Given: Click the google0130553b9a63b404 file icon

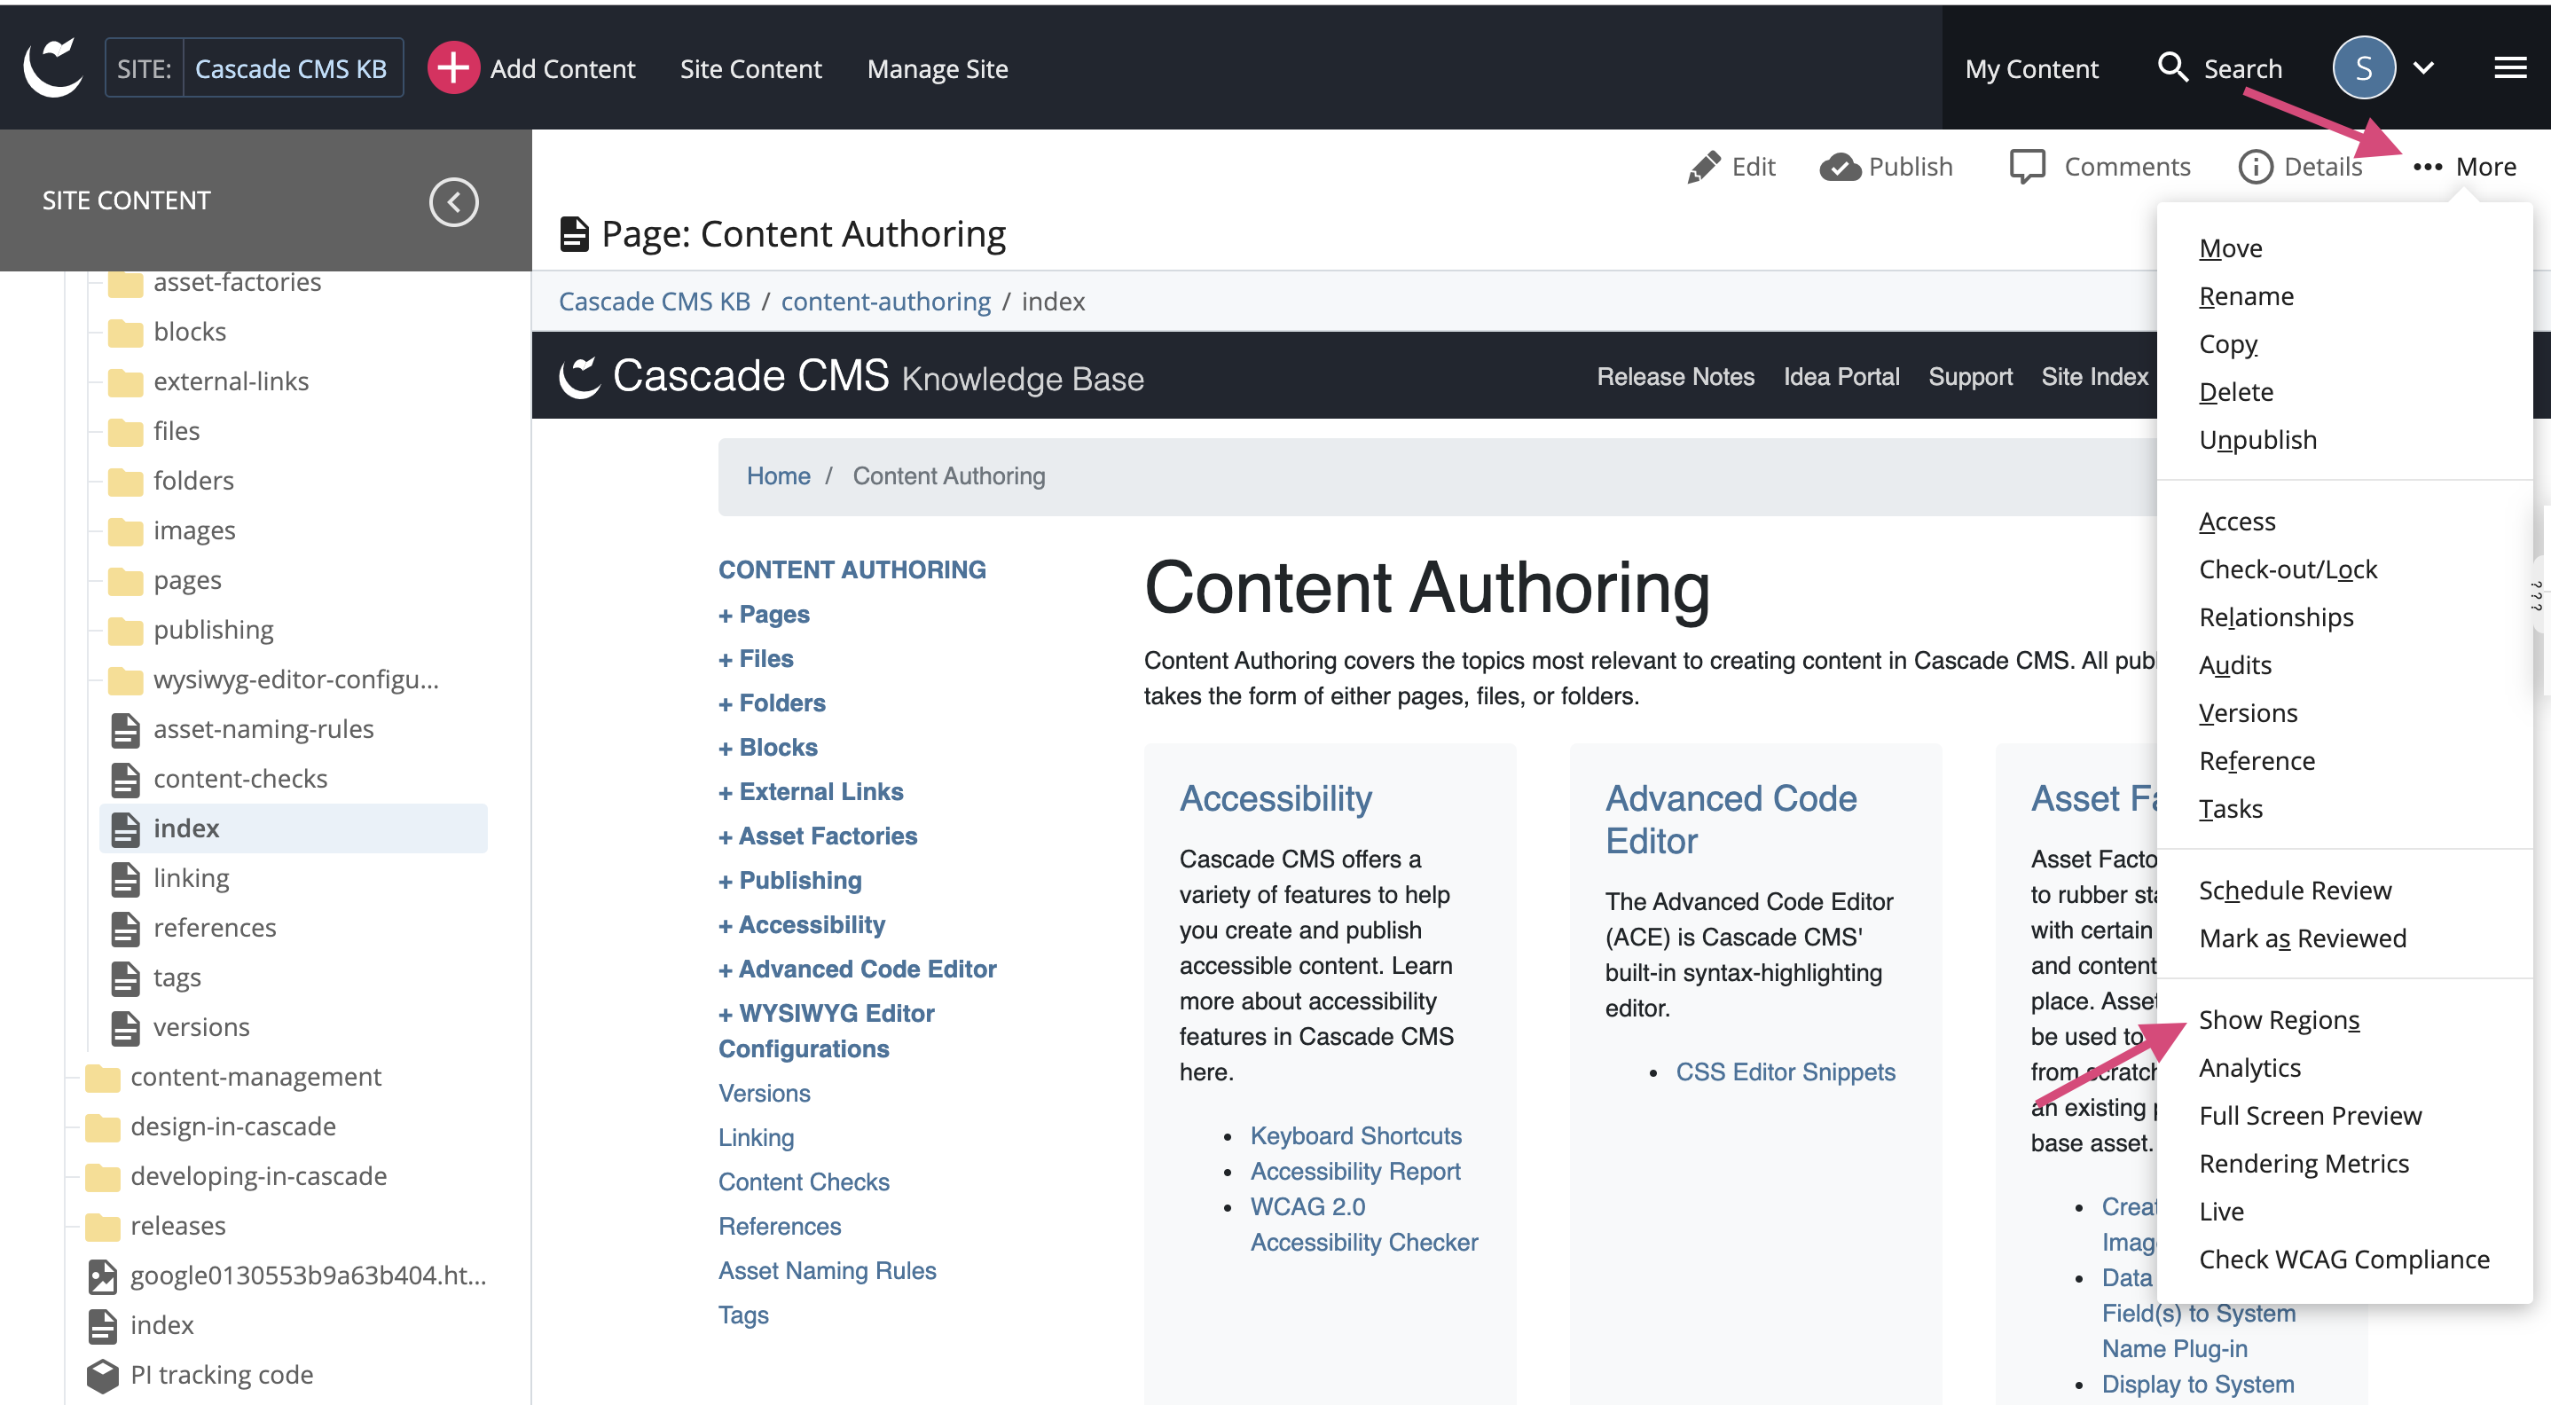Looking at the screenshot, I should tap(103, 1276).
